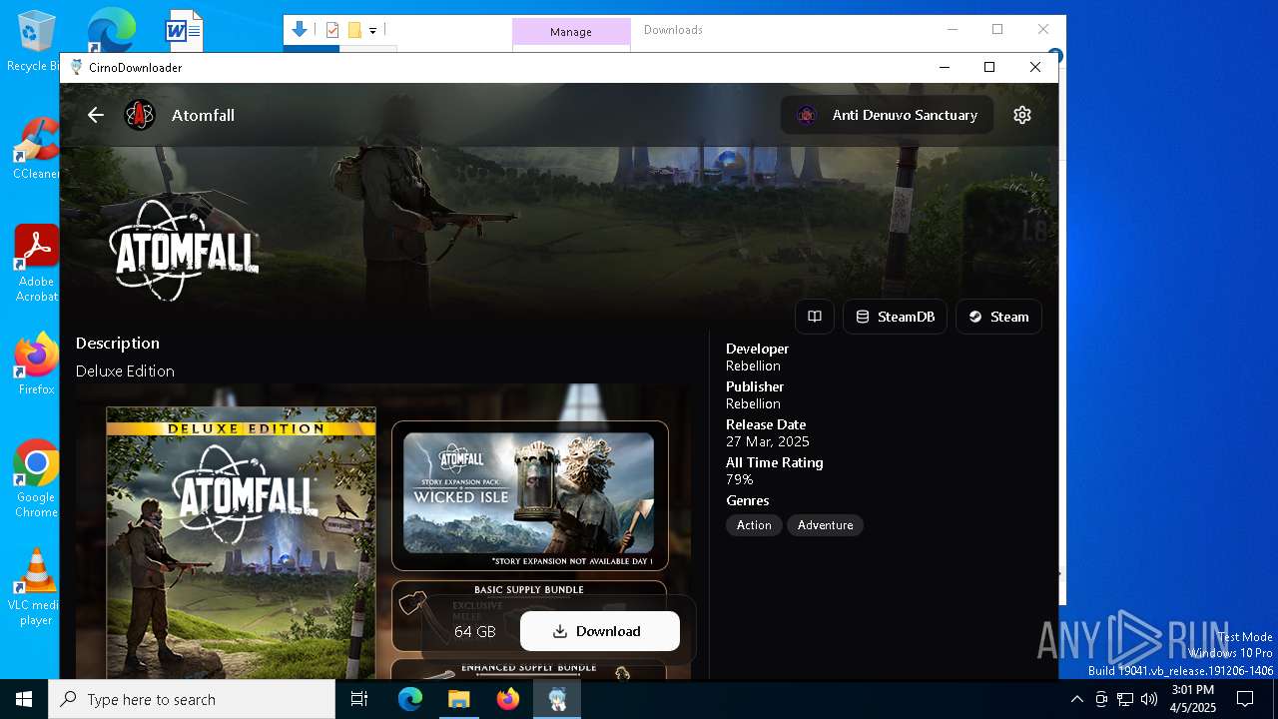1278x719 pixels.
Task: Click Explorer properties checkmark icon
Action: (x=332, y=30)
